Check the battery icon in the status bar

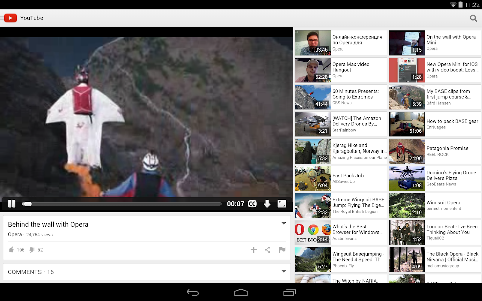tap(461, 5)
